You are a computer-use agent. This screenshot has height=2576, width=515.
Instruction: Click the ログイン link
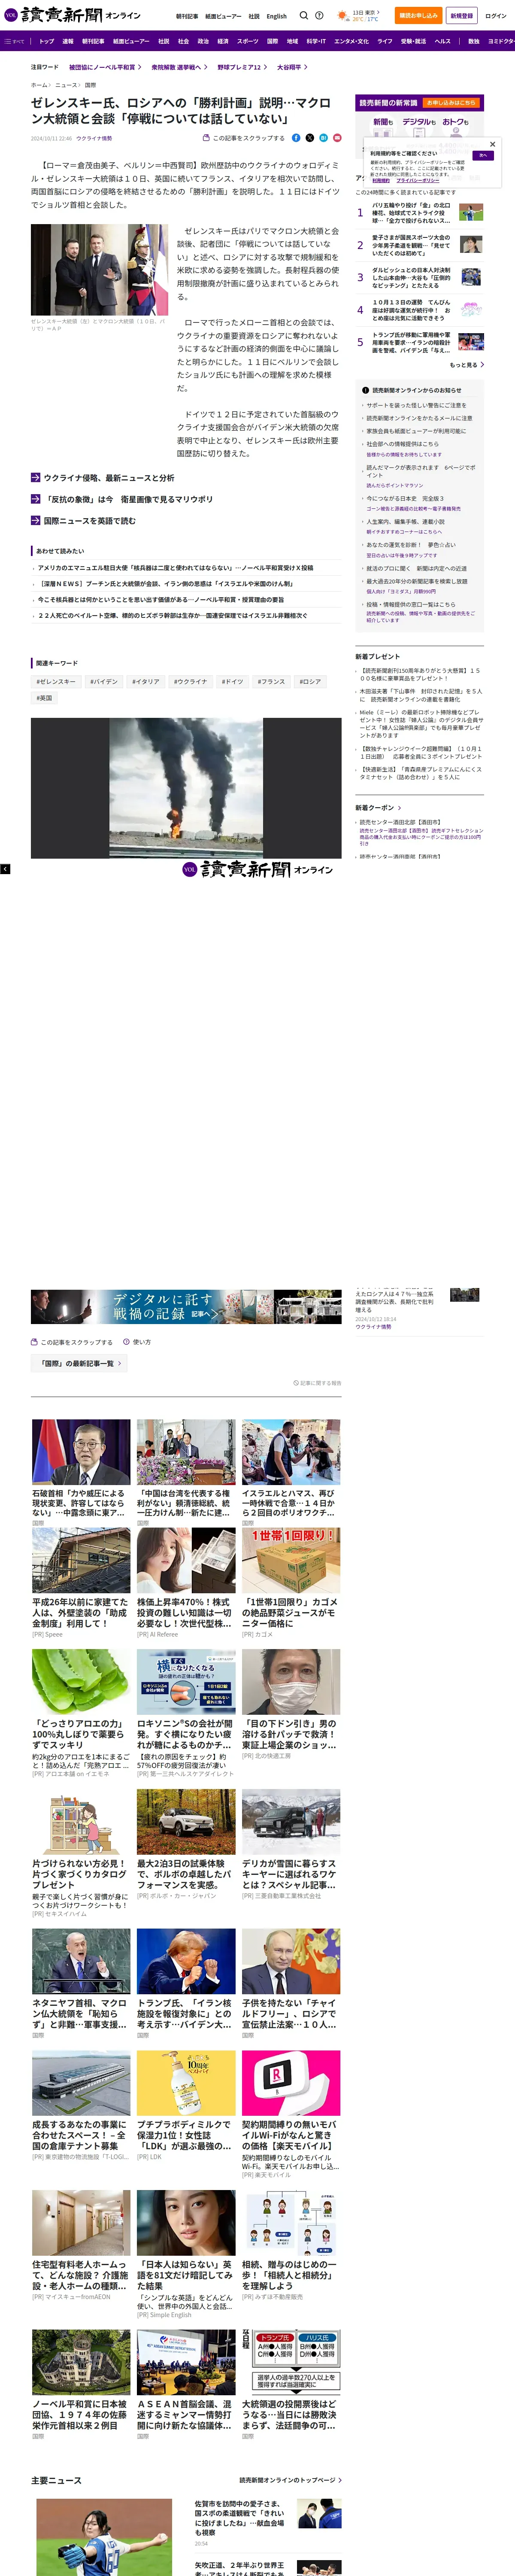pos(496,16)
